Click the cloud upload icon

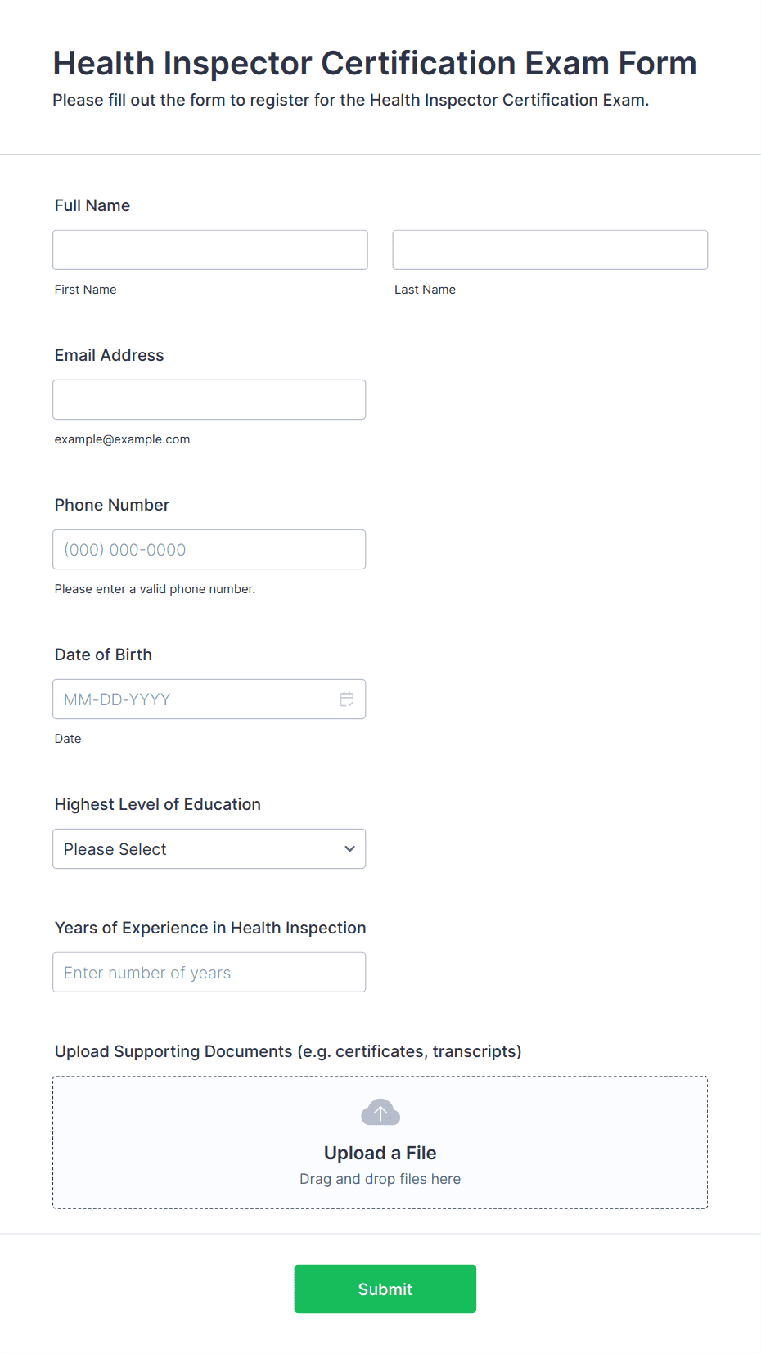point(380,1113)
